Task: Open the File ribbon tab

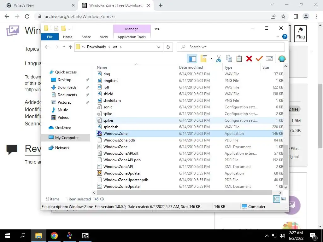Action: coord(50,37)
